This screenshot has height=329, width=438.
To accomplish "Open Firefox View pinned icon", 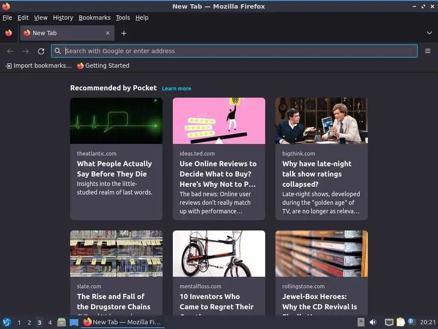I will [x=9, y=33].
